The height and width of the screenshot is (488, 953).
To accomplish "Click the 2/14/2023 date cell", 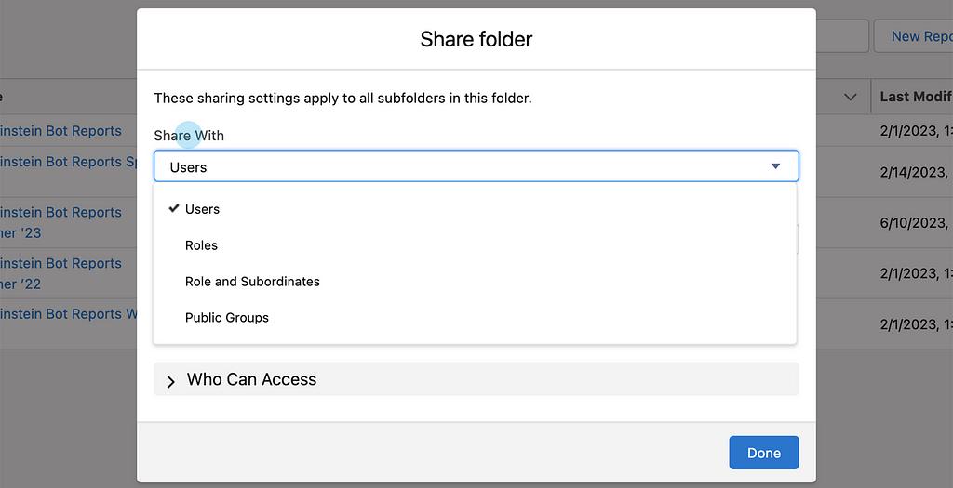I will (912, 172).
